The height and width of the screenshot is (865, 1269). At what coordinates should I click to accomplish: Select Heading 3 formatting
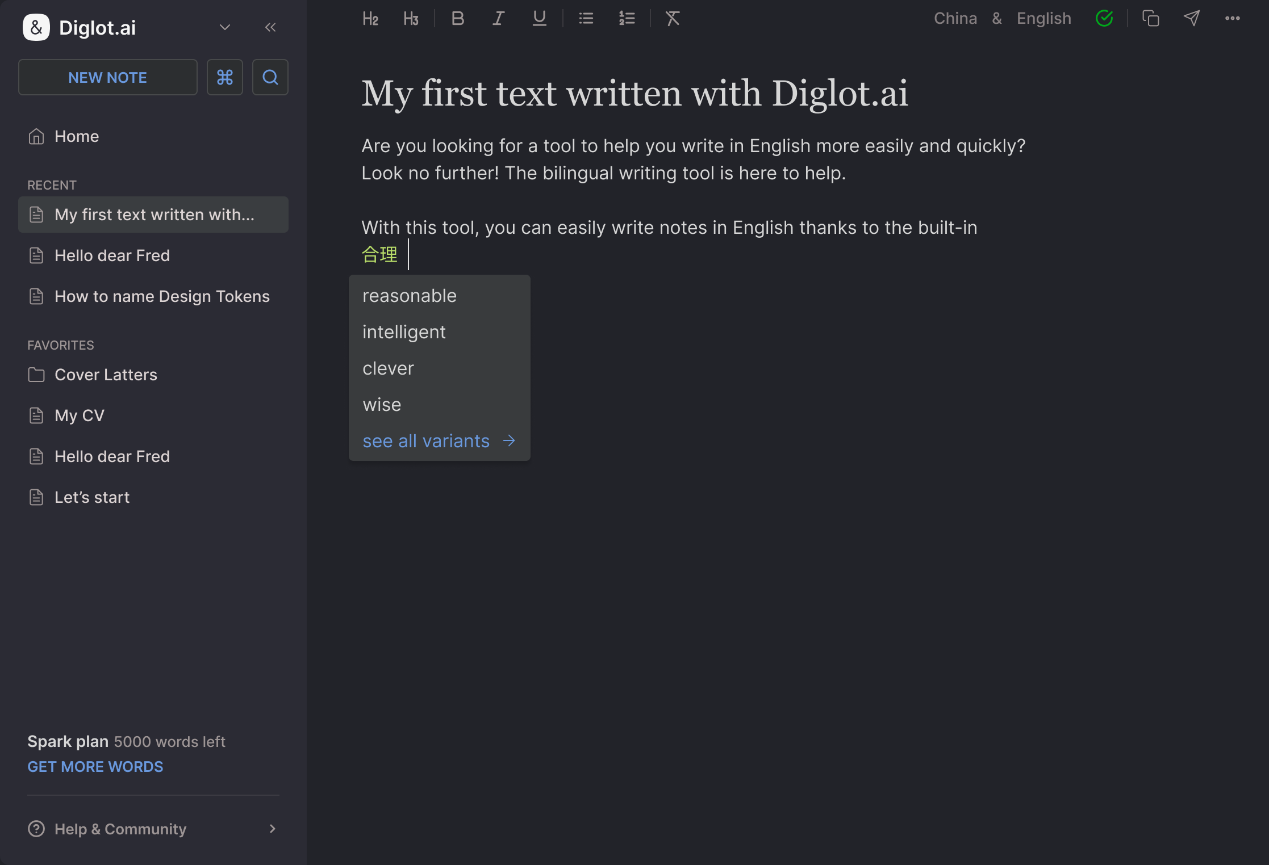tap(411, 18)
